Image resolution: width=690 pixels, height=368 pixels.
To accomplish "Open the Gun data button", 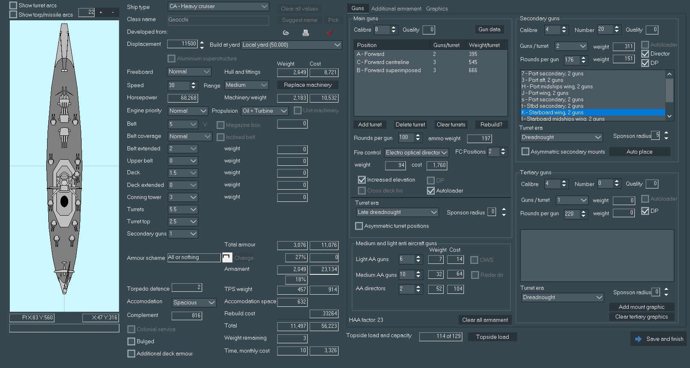I will 489,29.
